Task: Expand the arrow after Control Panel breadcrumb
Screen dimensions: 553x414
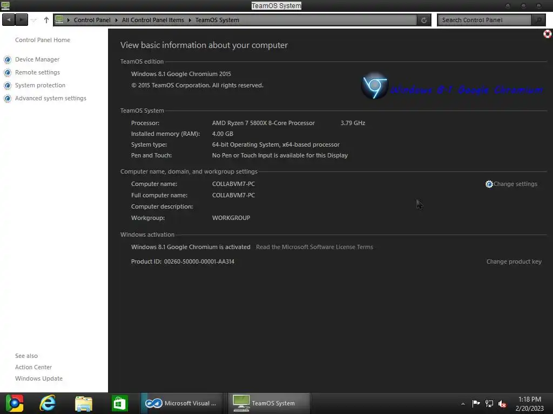Action: click(x=117, y=20)
